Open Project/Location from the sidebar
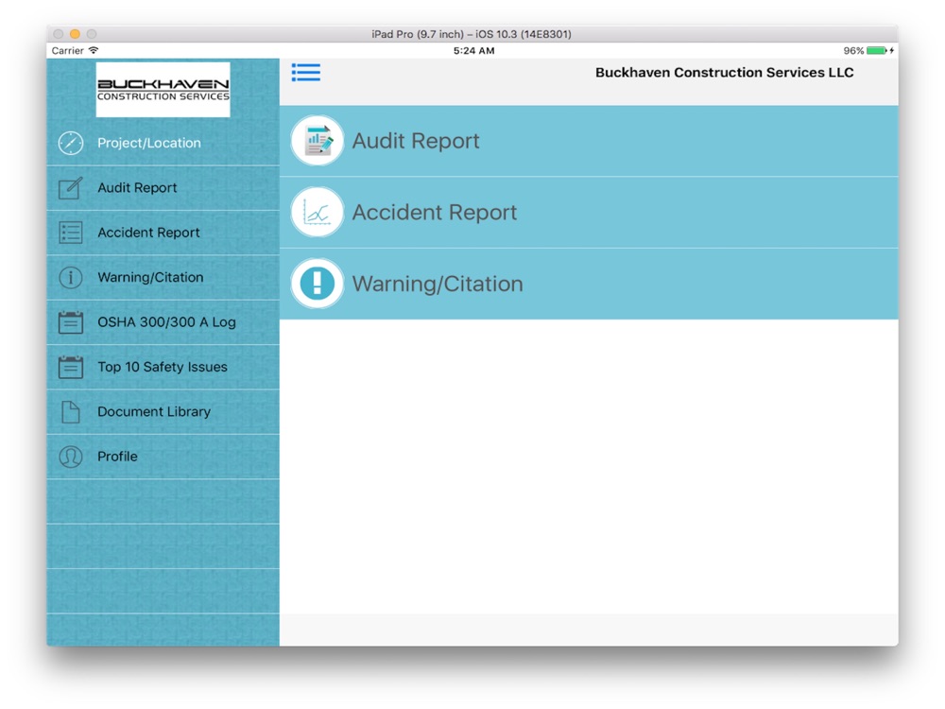This screenshot has width=945, height=709. pyautogui.click(x=149, y=143)
